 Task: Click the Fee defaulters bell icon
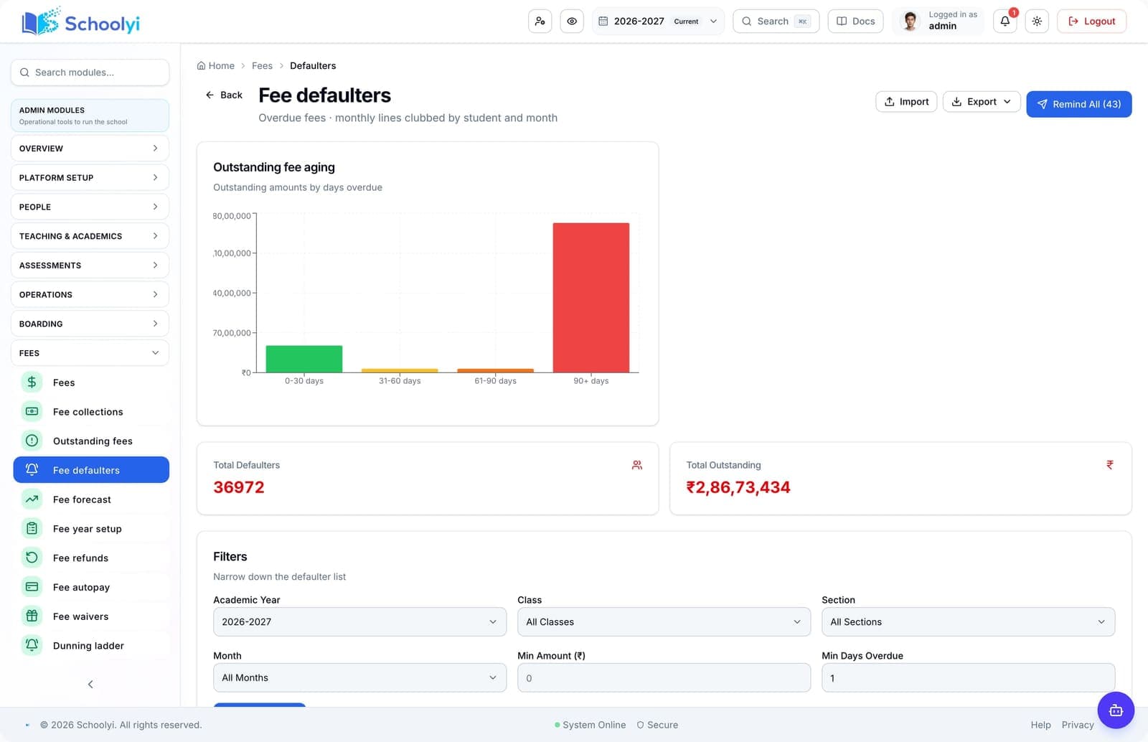pos(32,470)
